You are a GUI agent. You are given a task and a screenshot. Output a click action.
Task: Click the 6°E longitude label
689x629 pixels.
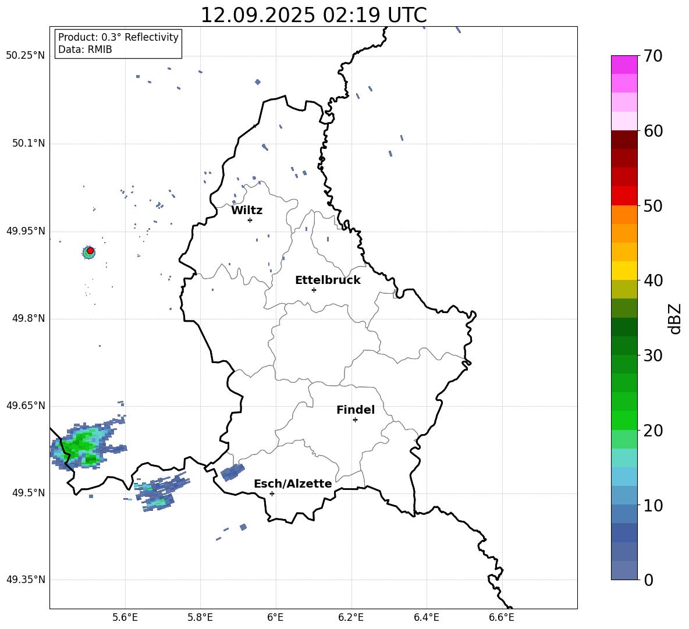pyautogui.click(x=275, y=617)
